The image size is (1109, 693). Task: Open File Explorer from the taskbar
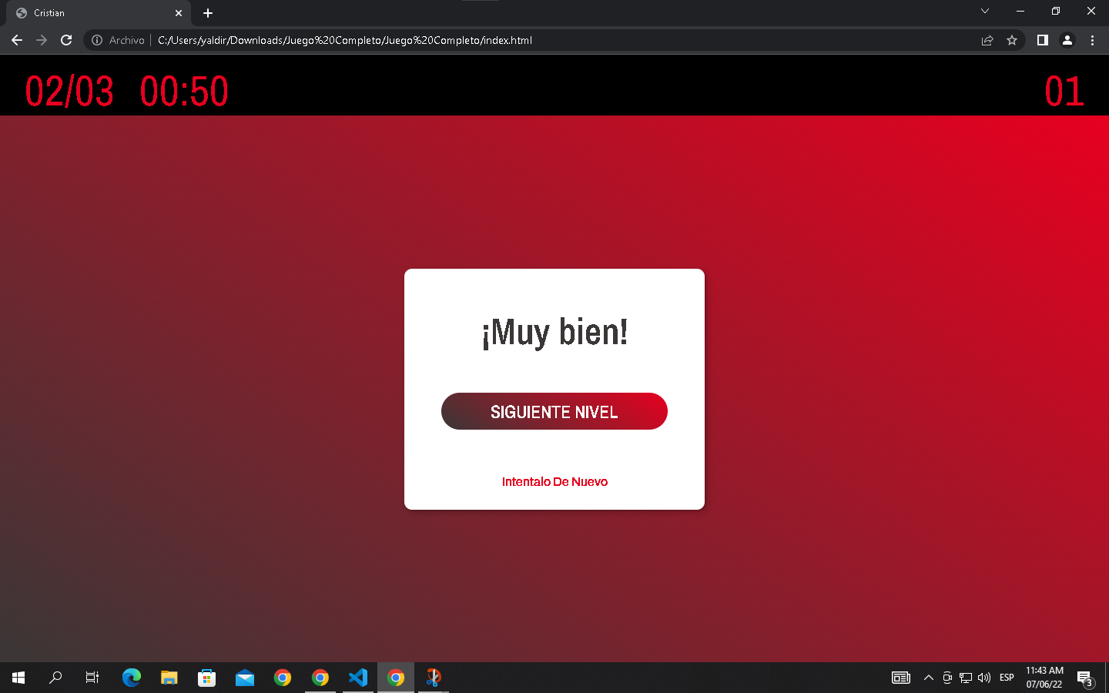(x=169, y=678)
